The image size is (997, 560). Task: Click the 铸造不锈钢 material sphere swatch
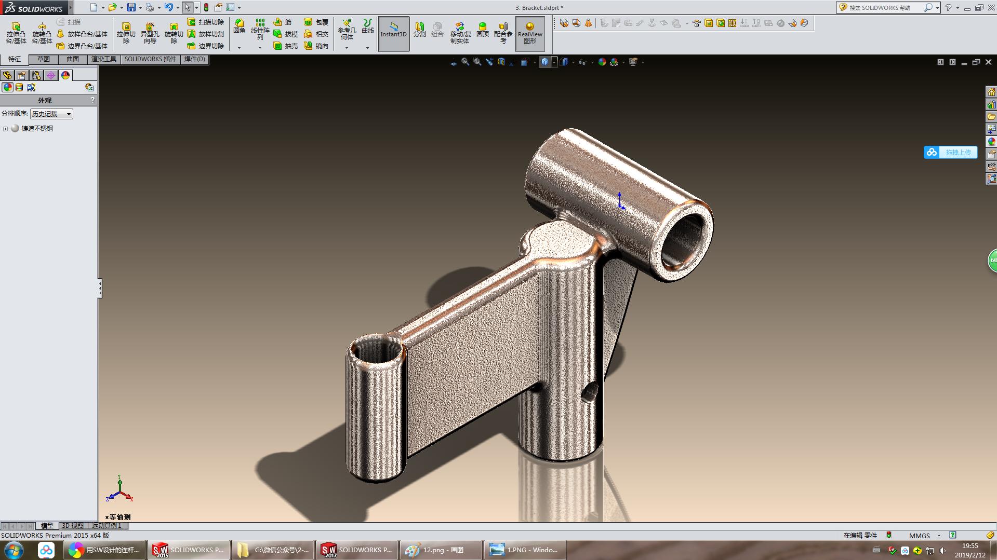(15, 128)
